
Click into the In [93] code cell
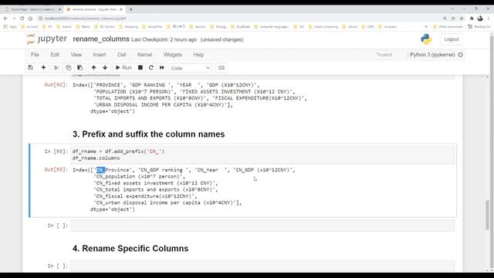click(x=262, y=154)
